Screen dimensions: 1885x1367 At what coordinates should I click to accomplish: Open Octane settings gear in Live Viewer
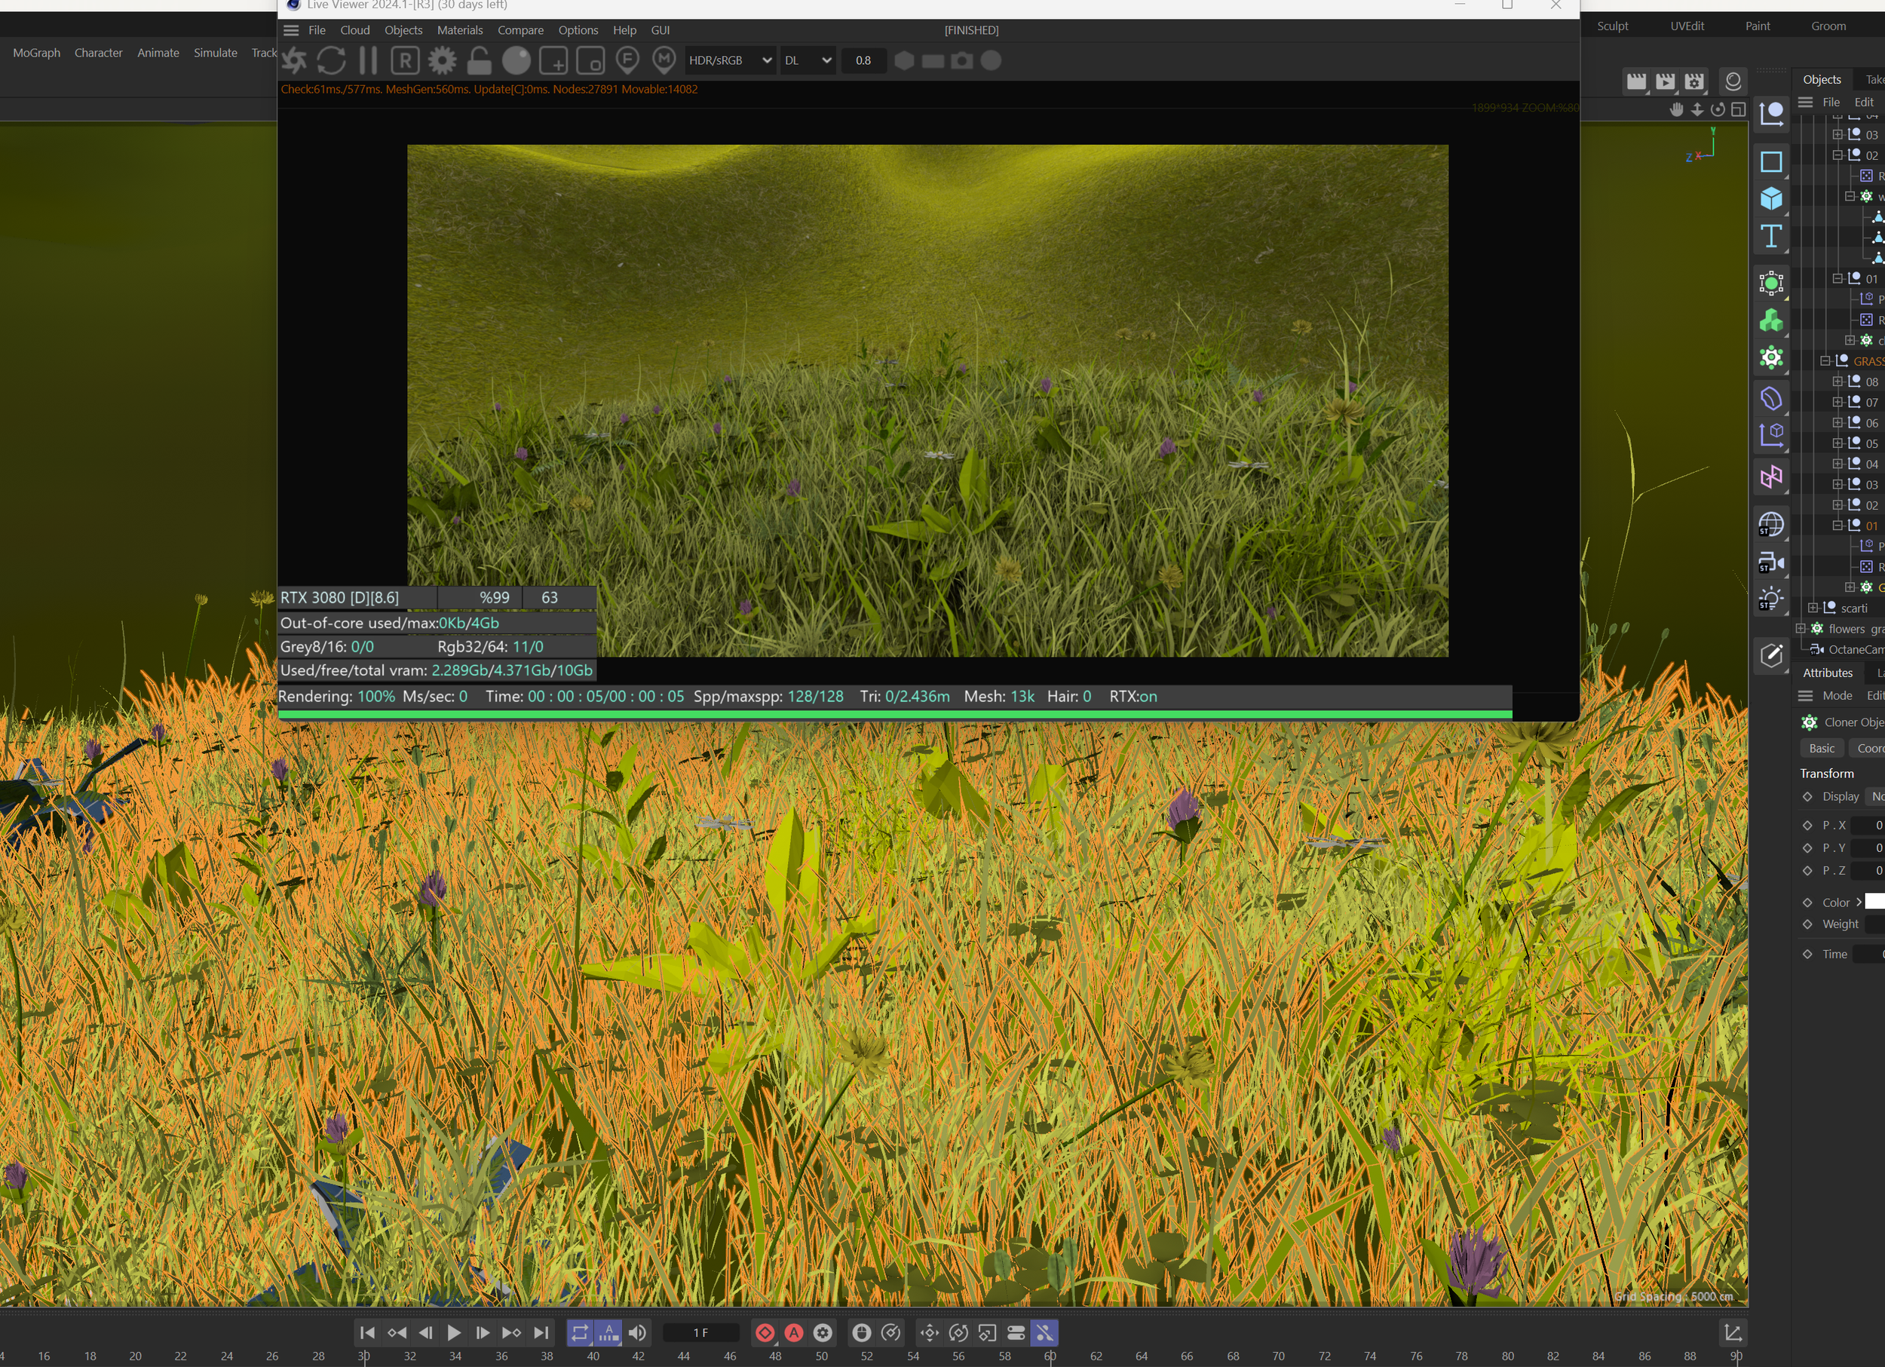pos(442,60)
